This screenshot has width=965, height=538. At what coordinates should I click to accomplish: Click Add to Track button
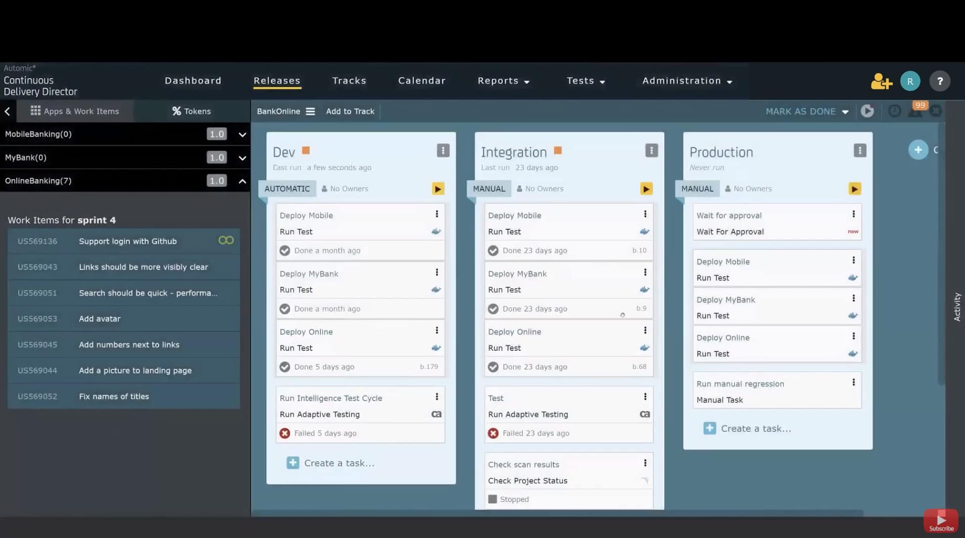[x=350, y=112]
